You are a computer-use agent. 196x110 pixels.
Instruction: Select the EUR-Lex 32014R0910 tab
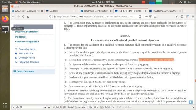(x=131, y=11)
